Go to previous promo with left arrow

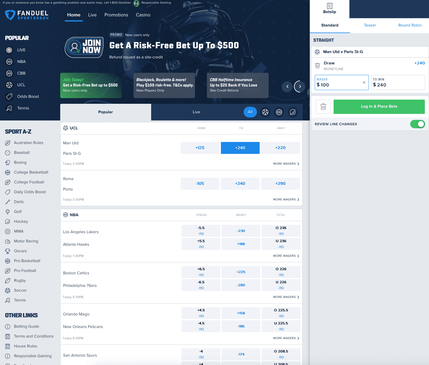[x=287, y=86]
